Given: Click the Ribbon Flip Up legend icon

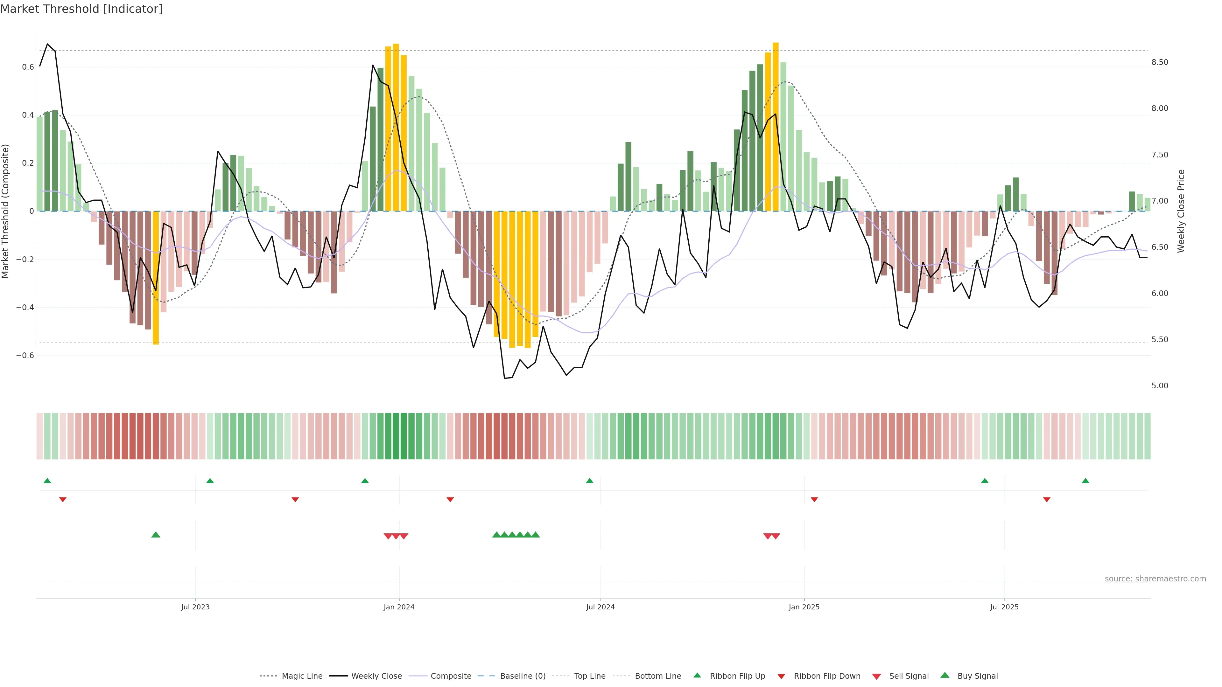Looking at the screenshot, I should pyautogui.click(x=697, y=675).
